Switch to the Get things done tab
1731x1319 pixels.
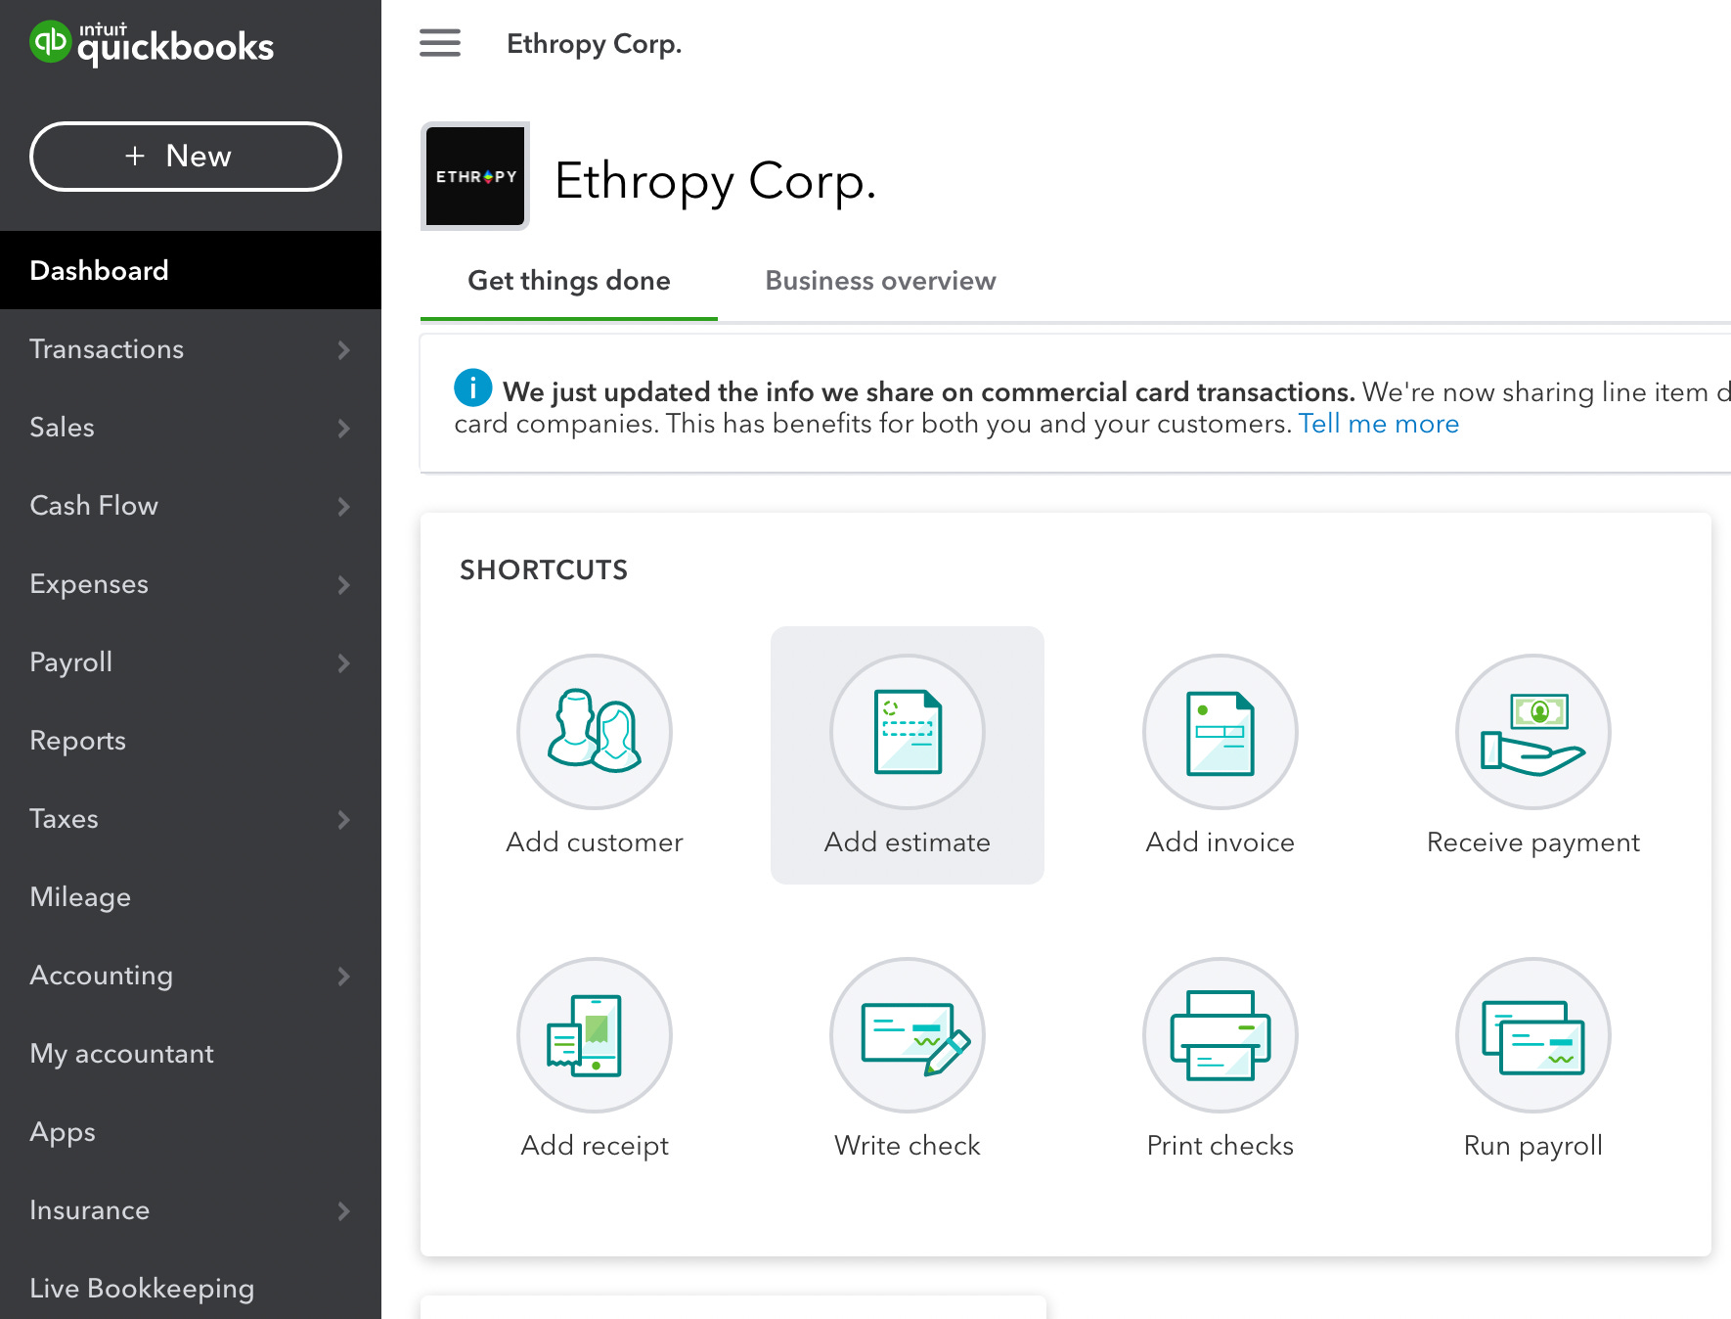click(569, 281)
